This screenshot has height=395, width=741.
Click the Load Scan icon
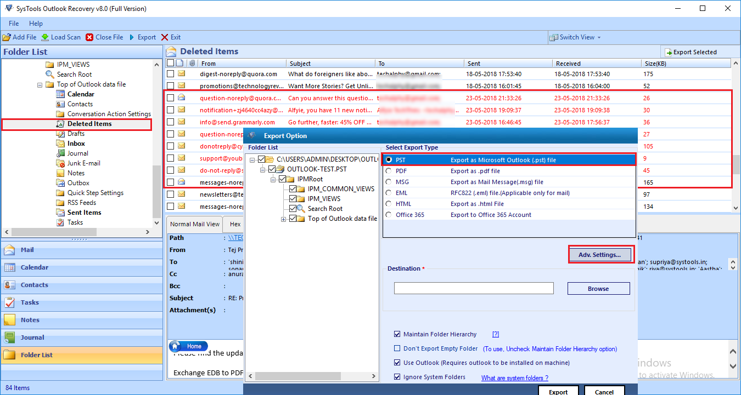pos(45,37)
